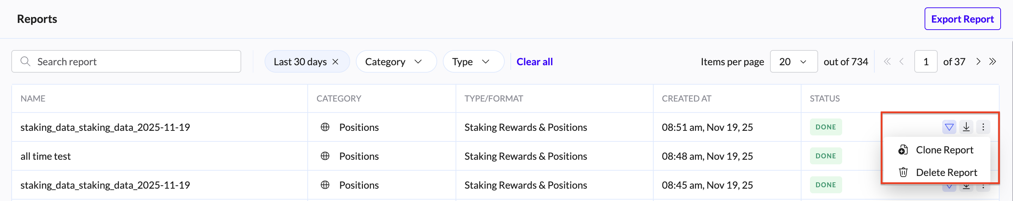Open the three-dot menu for first report
This screenshot has height=201, width=1013.
tap(983, 127)
